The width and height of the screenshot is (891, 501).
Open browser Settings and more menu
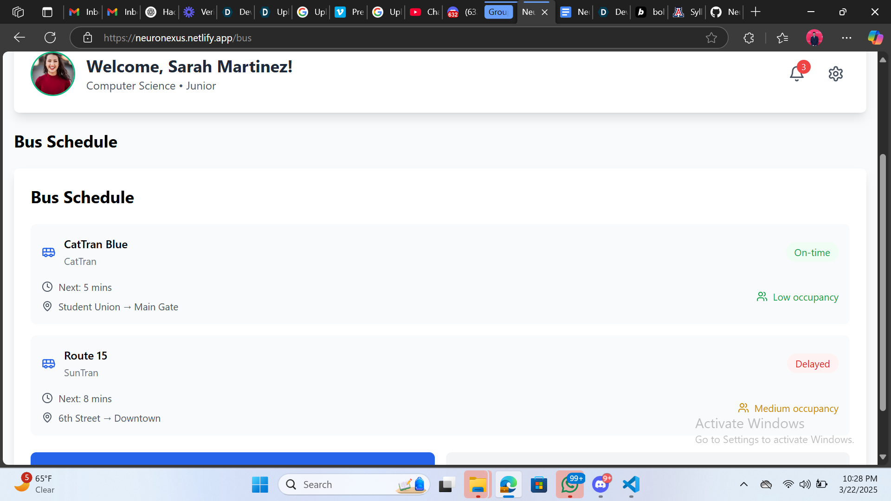point(846,38)
